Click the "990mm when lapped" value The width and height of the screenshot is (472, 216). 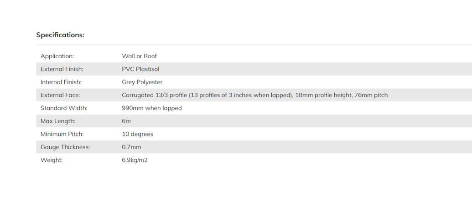[x=151, y=108]
